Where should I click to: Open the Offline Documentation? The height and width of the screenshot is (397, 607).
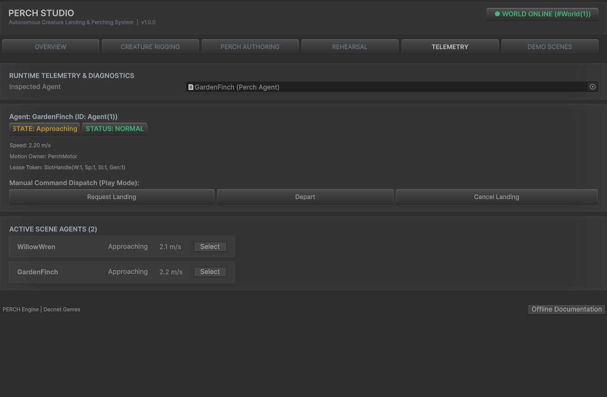click(x=566, y=309)
